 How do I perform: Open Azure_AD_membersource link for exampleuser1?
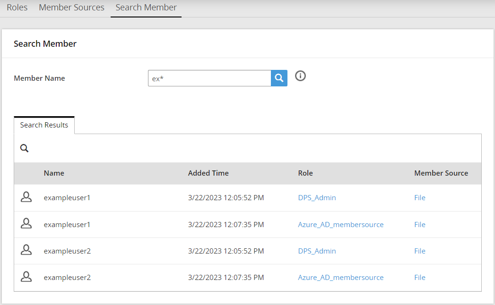(340, 225)
